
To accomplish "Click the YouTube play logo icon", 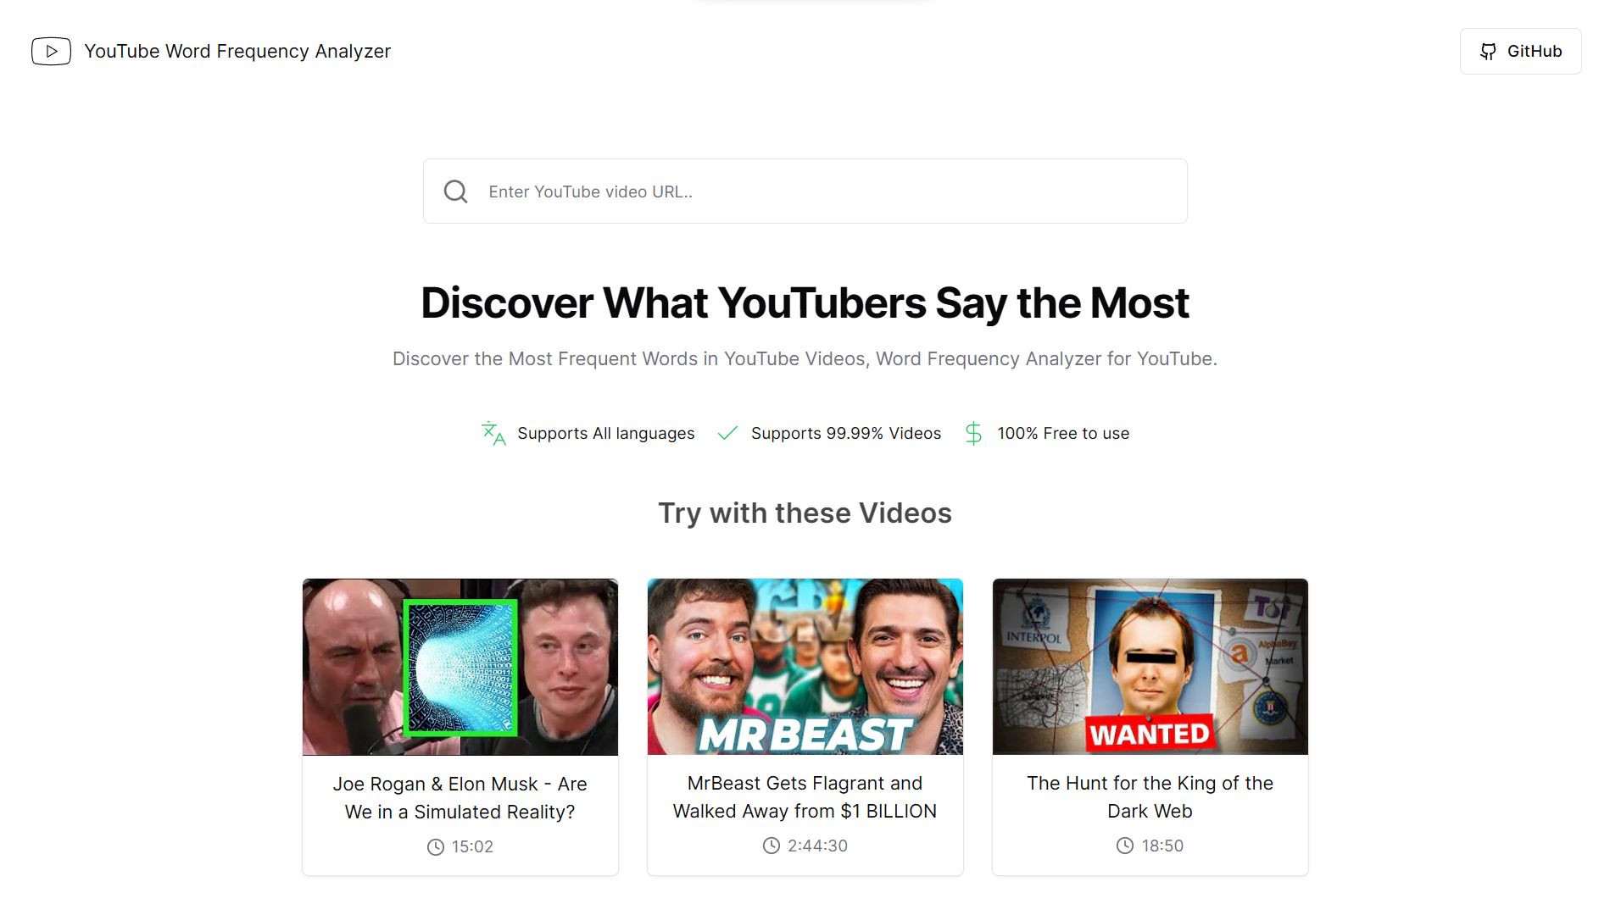I will [51, 52].
